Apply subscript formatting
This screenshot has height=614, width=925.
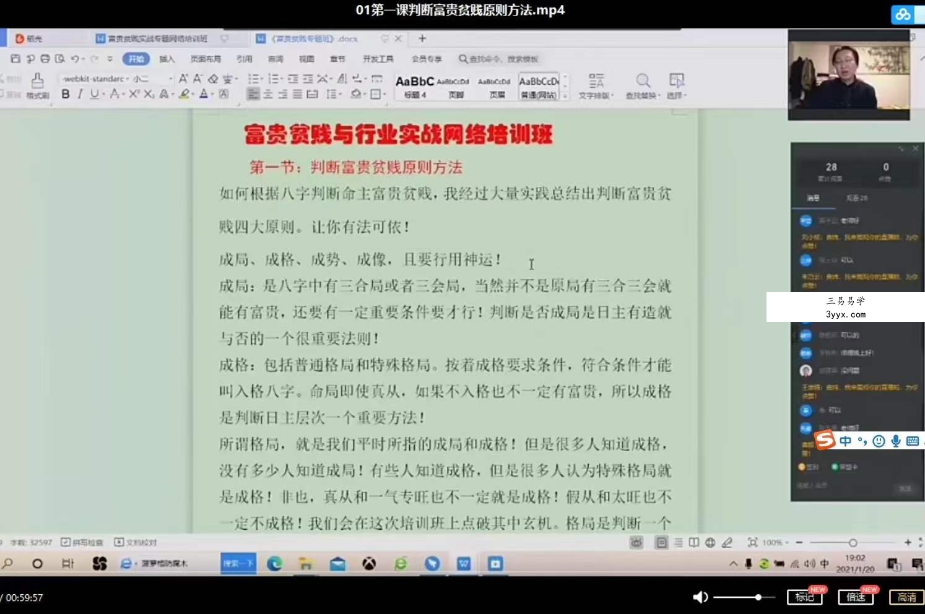click(149, 94)
